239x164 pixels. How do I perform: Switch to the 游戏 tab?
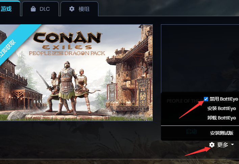pos(6,9)
